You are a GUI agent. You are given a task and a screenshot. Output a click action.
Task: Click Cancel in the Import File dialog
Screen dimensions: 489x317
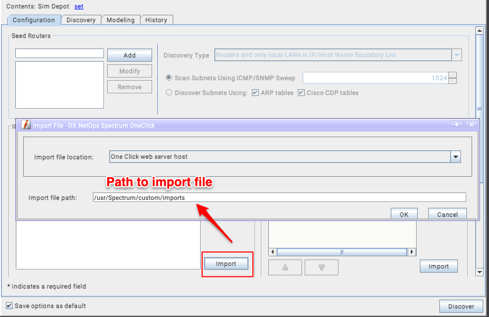[447, 214]
